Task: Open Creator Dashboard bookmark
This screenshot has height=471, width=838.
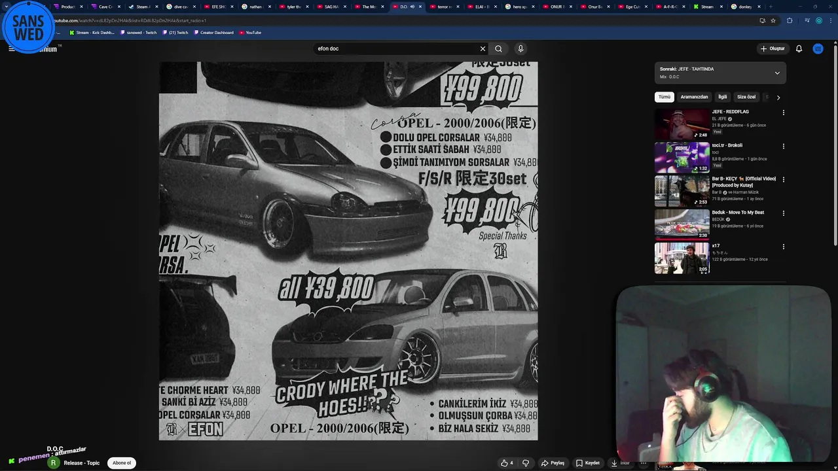Action: click(x=213, y=33)
